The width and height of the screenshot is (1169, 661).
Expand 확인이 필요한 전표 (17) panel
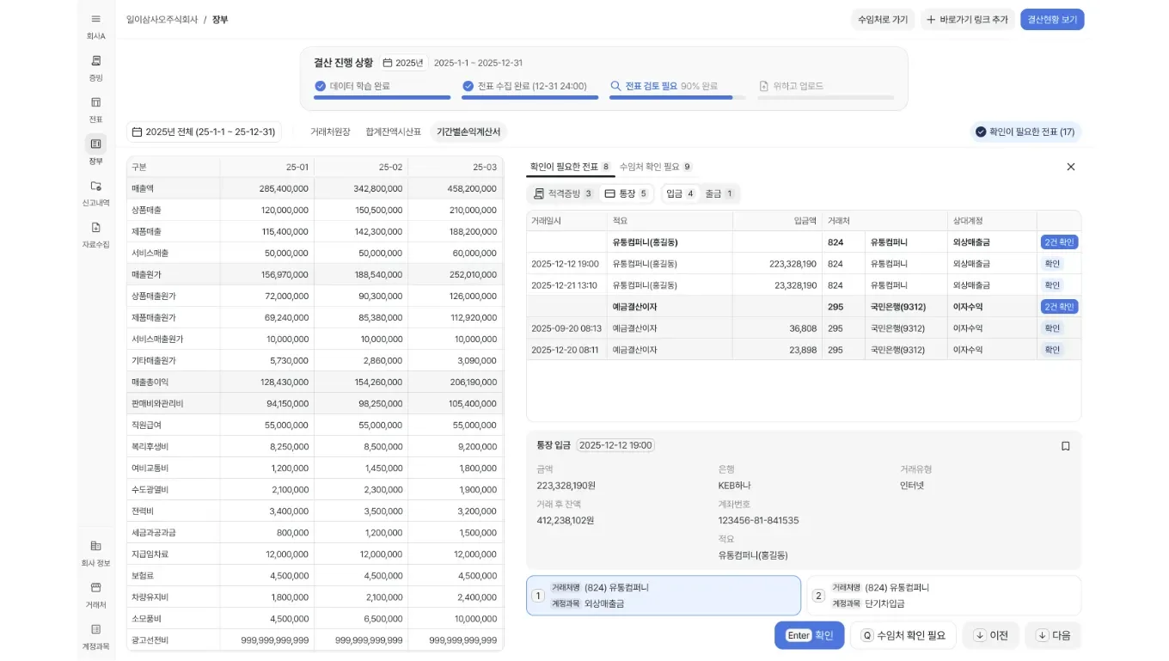pos(1024,132)
